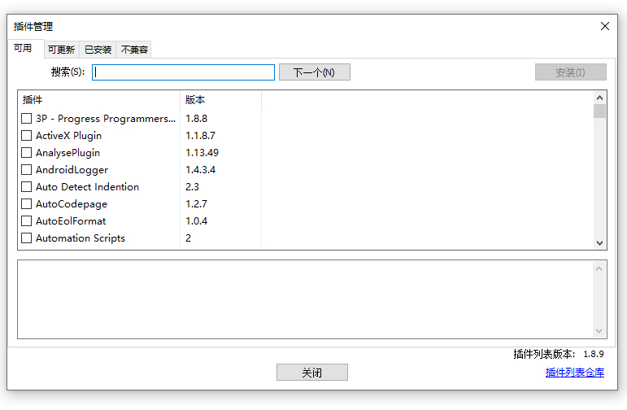Select the ActiveX Plugin row name

[x=68, y=136]
